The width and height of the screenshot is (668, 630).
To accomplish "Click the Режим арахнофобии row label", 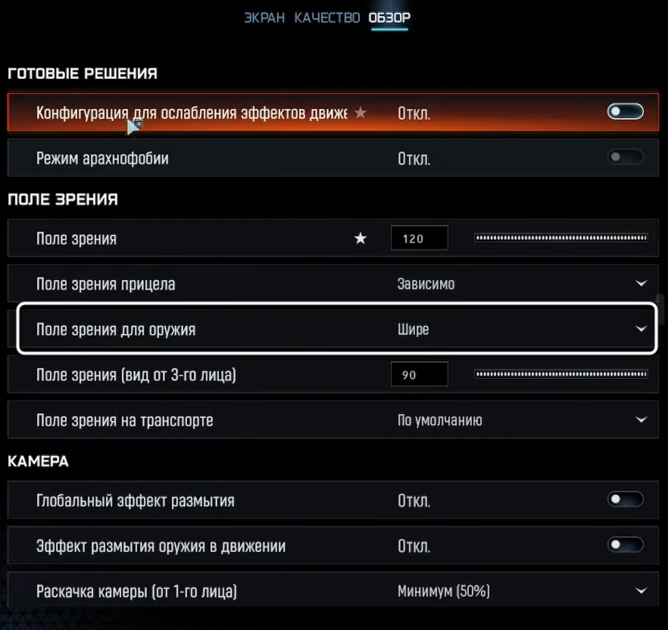I will pyautogui.click(x=103, y=158).
